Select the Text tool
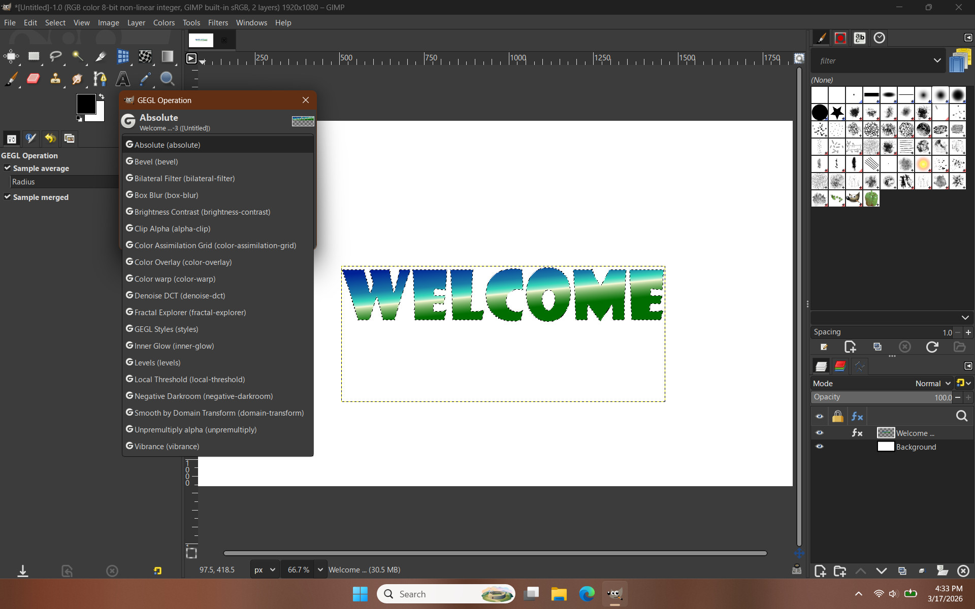The height and width of the screenshot is (609, 975). click(x=122, y=79)
